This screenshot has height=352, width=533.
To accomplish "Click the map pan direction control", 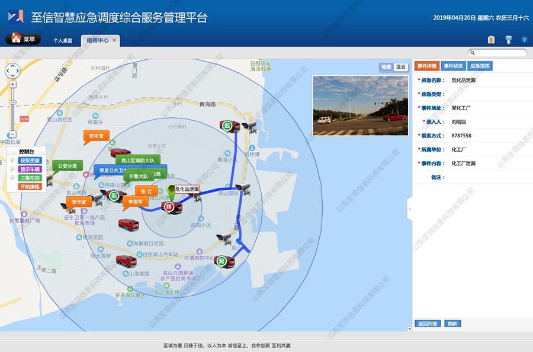I will tap(12, 71).
